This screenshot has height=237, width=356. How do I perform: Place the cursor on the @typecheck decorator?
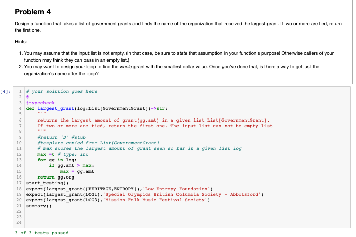[x=40, y=103]
